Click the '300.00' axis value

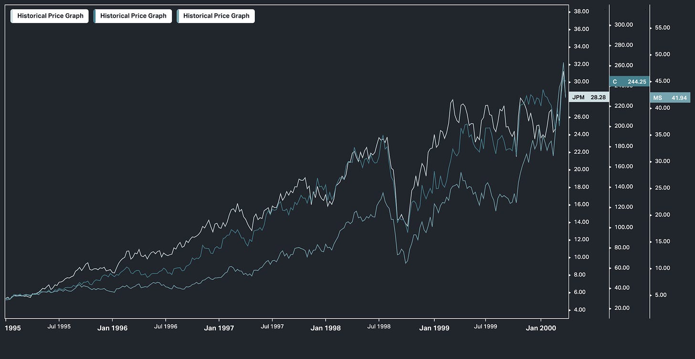point(623,25)
